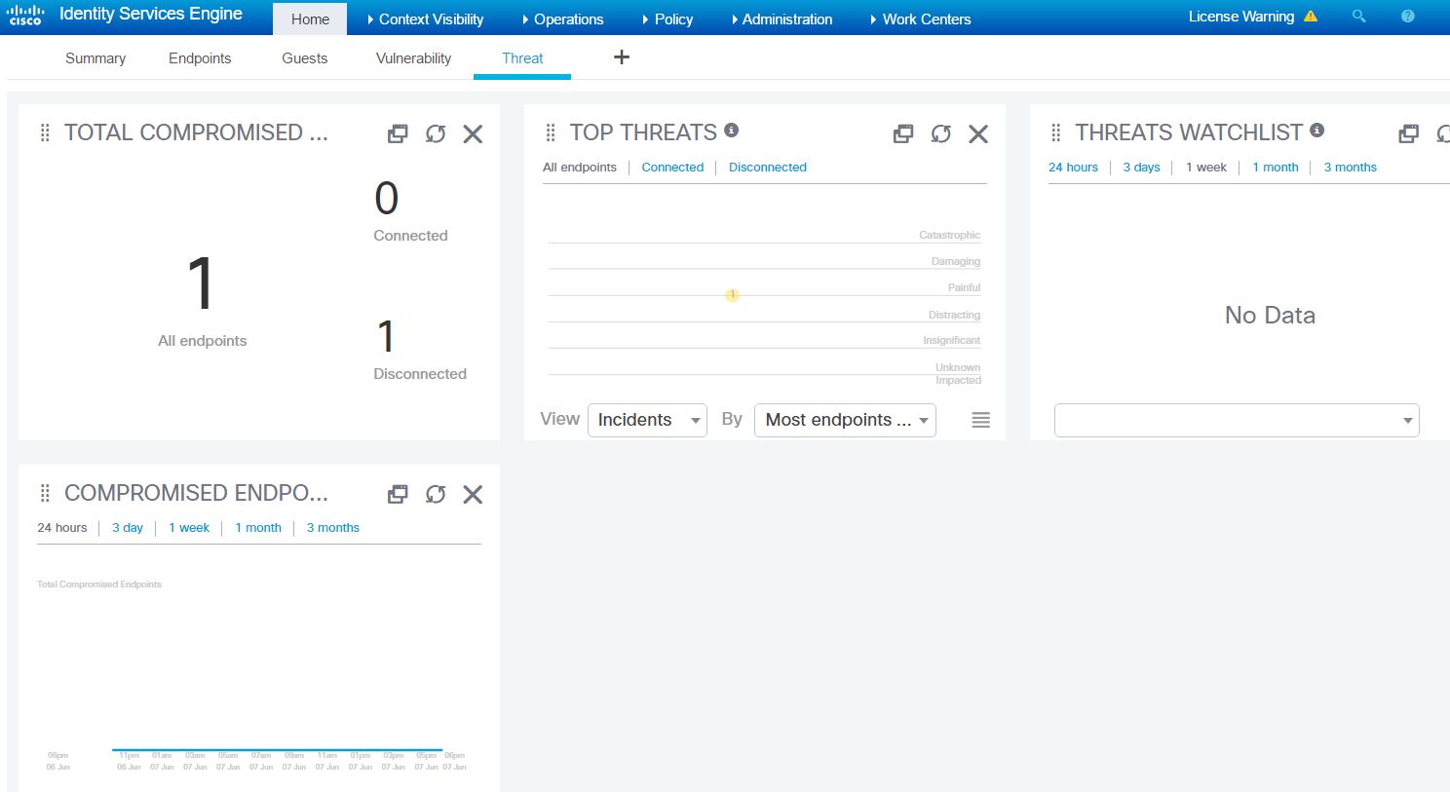Set Threats Watchlist to 1 month

1276,168
